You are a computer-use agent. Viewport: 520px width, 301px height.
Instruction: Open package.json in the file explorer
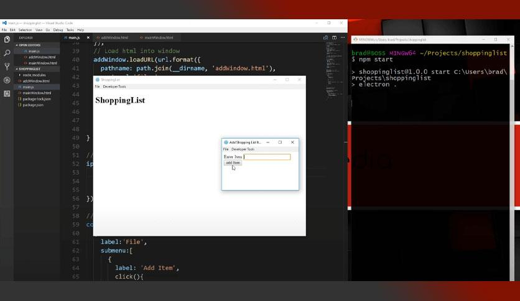(x=33, y=105)
